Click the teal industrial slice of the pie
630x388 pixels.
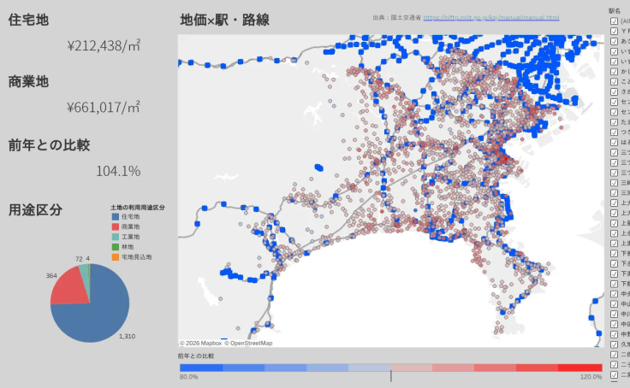click(85, 273)
